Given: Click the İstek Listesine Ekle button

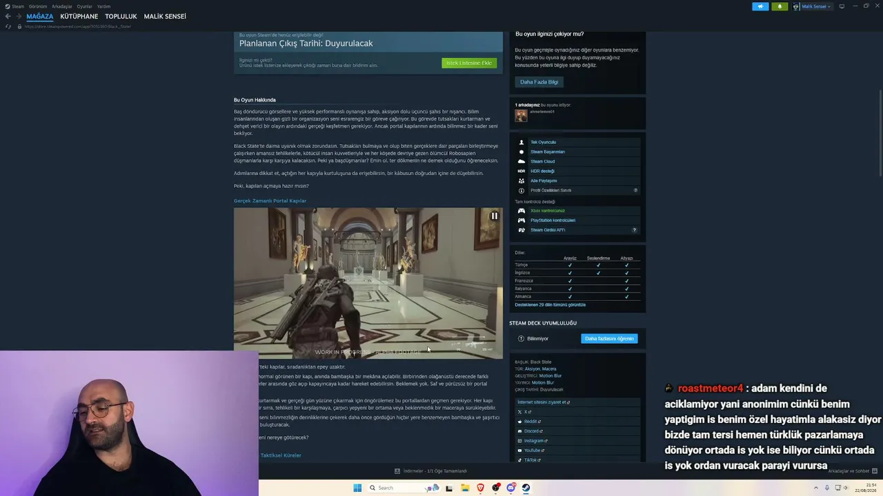Looking at the screenshot, I should [469, 63].
